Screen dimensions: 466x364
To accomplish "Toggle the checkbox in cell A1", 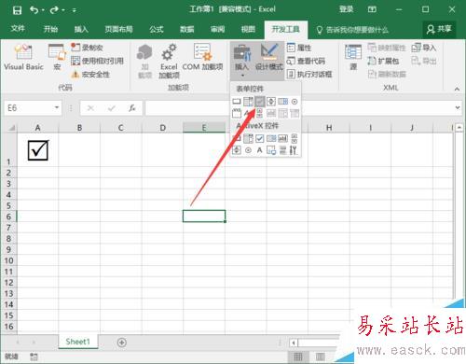I will tap(38, 150).
